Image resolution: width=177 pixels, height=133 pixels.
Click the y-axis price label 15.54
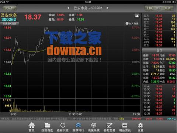pyautogui.click(x=7, y=96)
